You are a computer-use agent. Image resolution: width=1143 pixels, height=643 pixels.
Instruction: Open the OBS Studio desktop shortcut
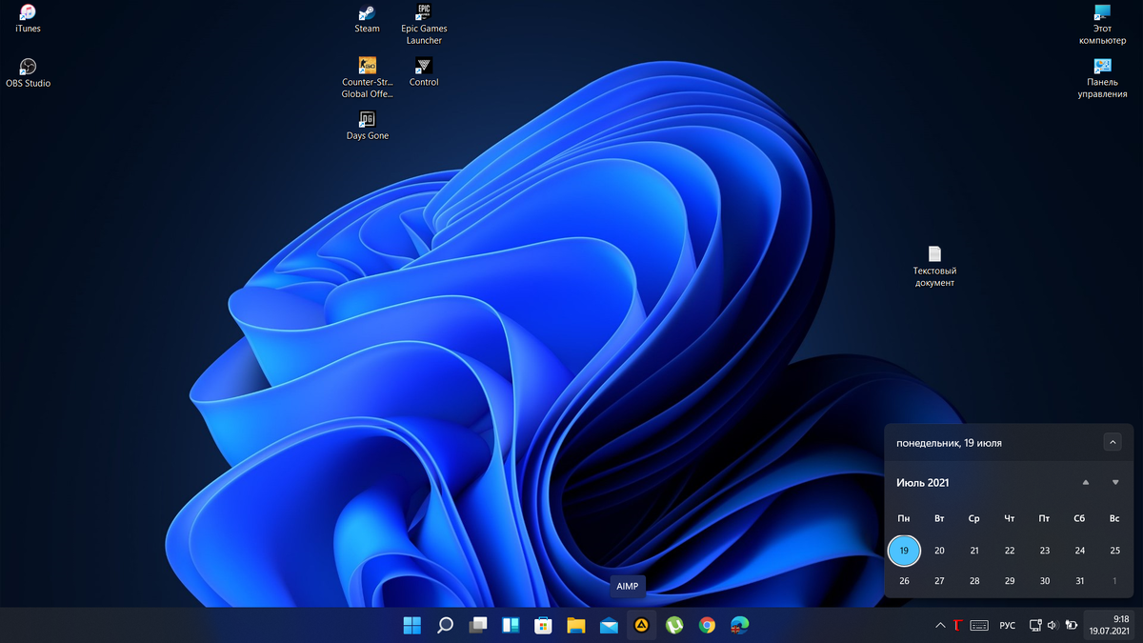coord(28,72)
